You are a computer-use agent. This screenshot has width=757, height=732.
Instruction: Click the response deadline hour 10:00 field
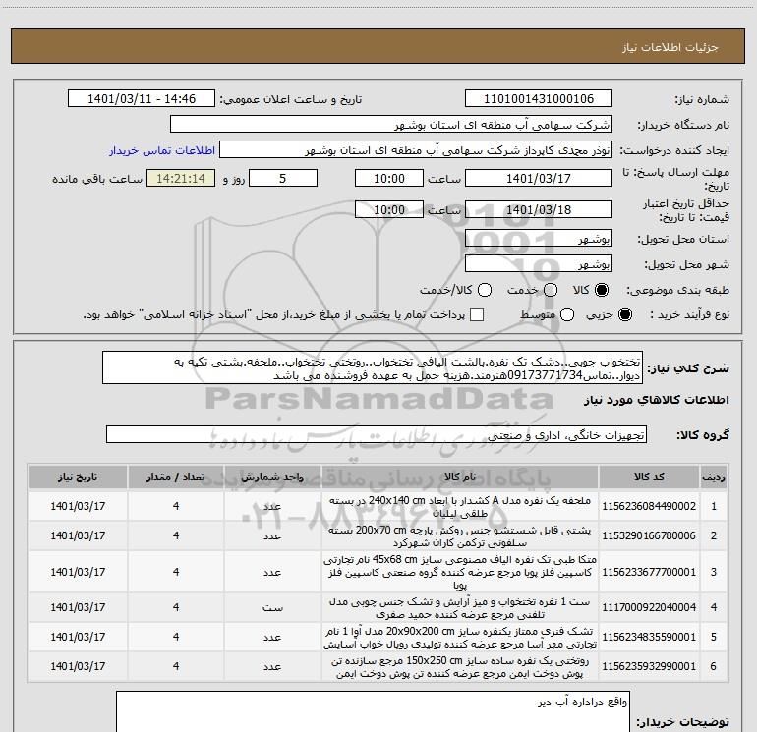pos(389,178)
